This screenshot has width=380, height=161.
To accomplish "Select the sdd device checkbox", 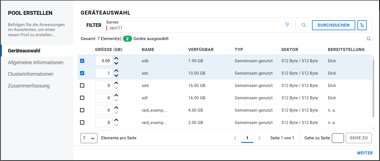I will pyautogui.click(x=82, y=86).
